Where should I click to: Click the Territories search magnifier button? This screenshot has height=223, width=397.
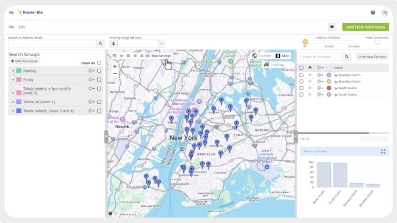(x=346, y=57)
